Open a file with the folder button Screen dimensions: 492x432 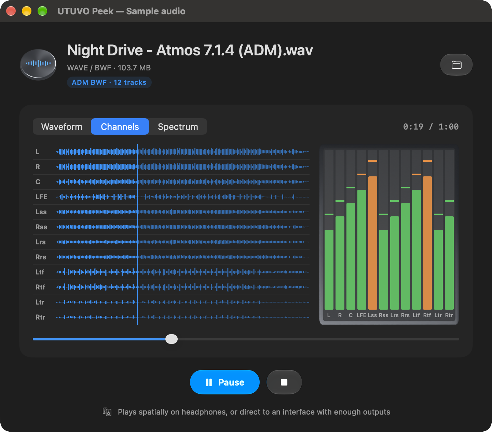pyautogui.click(x=456, y=65)
